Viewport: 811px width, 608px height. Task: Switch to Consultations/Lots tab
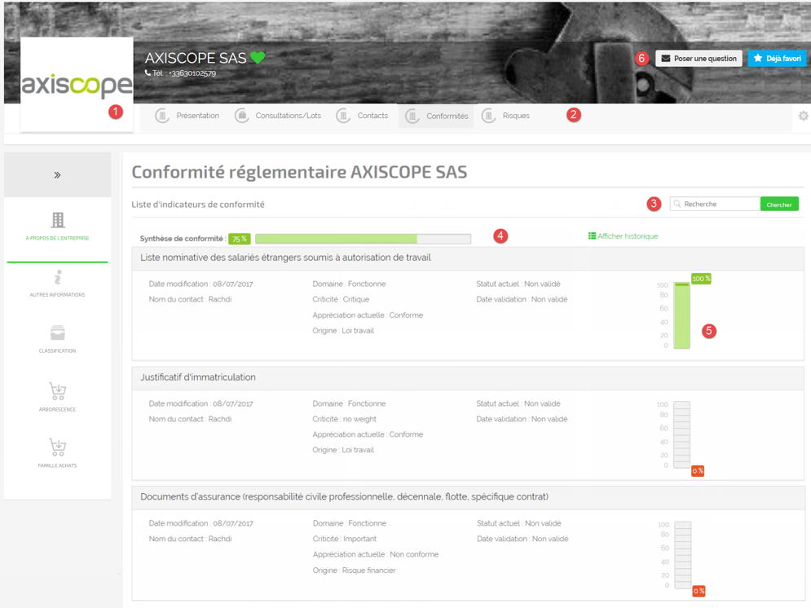[278, 116]
